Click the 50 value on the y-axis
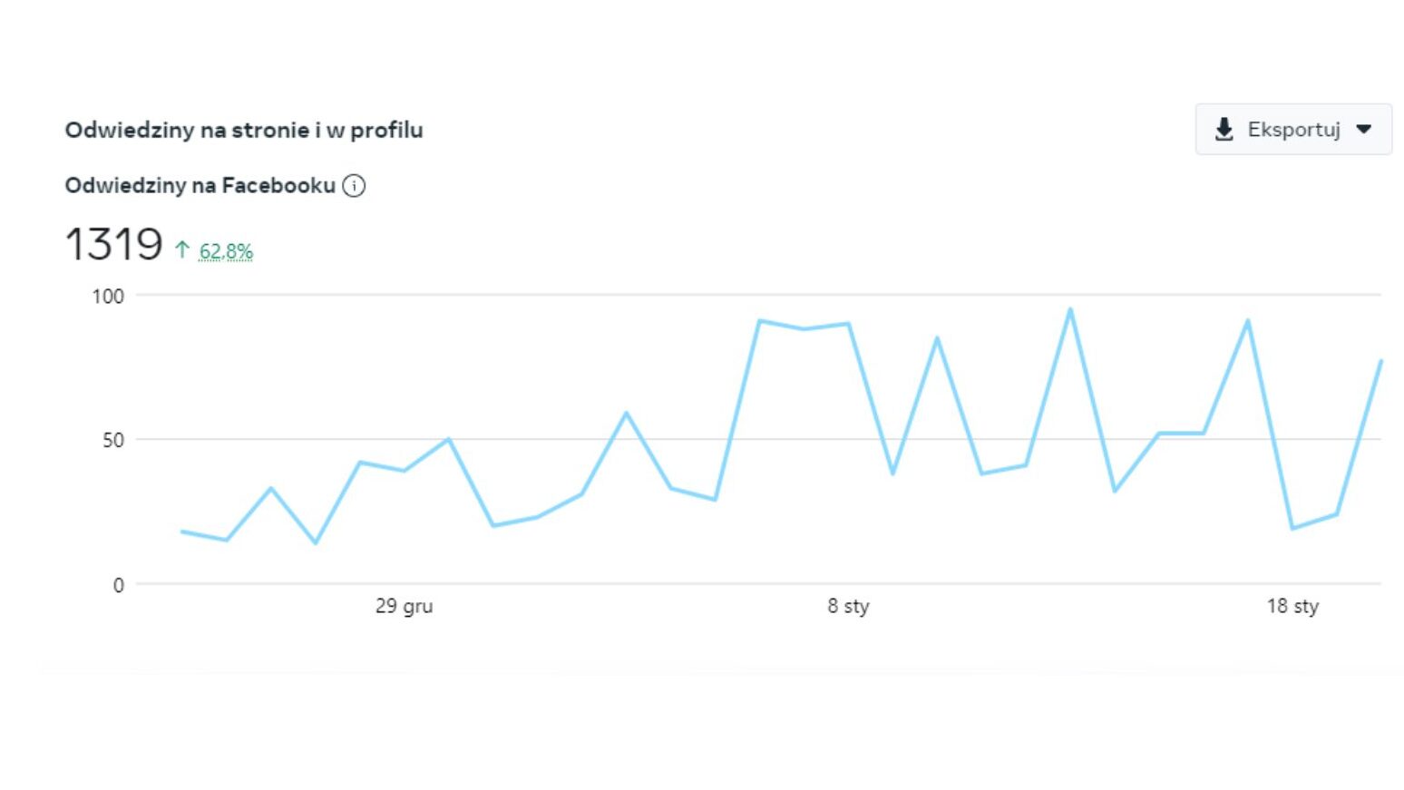Viewport: 1404px width, 790px height. (113, 441)
